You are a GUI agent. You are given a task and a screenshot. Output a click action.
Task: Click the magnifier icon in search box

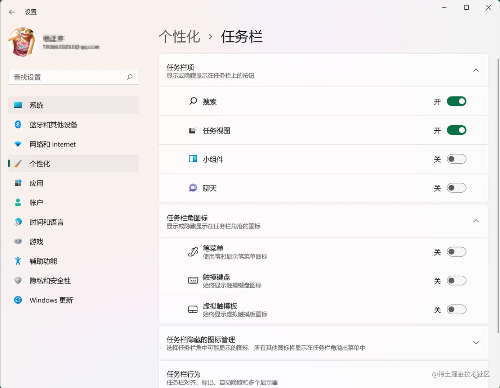point(130,77)
